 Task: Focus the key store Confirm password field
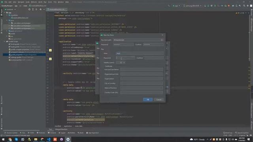point(153,45)
